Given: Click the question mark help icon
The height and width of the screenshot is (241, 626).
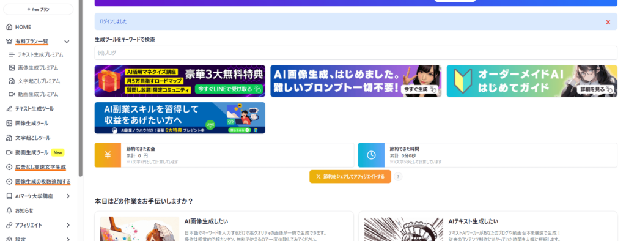Looking at the screenshot, I should pos(398,177).
